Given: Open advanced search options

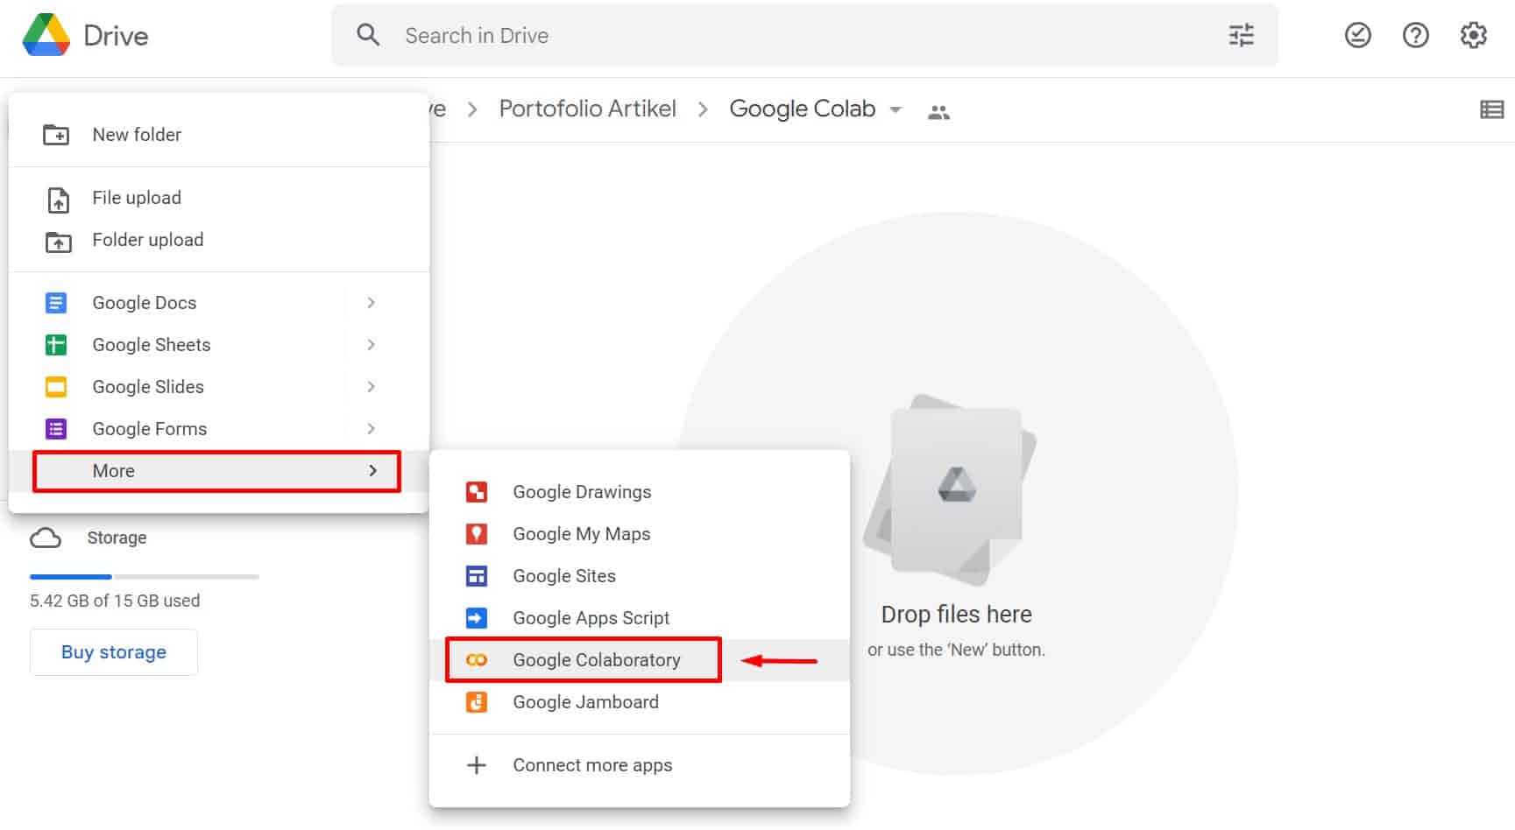Looking at the screenshot, I should click(x=1240, y=35).
